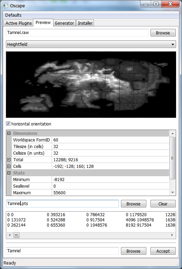Screen dimensions: 182x269
Task: Collapse the Stats group
Action: [9, 173]
